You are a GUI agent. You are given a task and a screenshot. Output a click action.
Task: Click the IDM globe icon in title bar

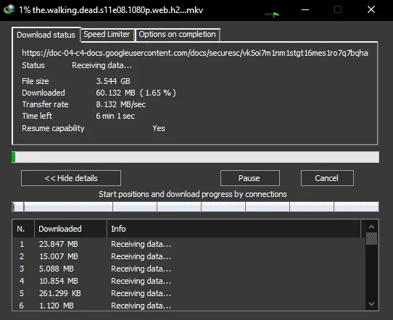pyautogui.click(x=9, y=9)
